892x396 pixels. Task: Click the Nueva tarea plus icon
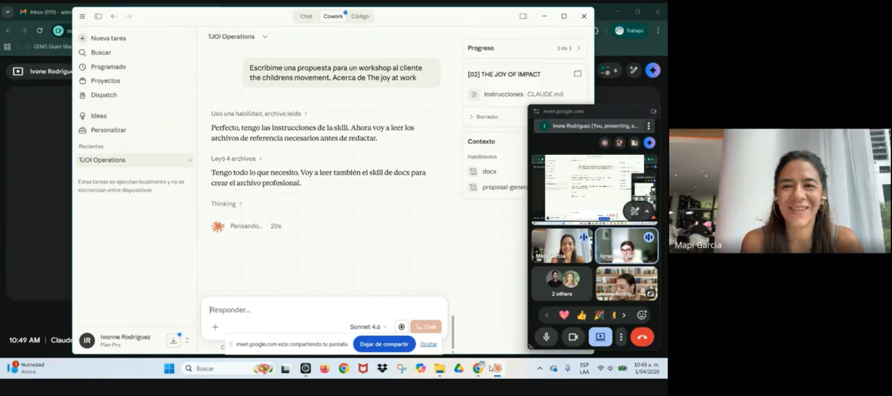82,38
